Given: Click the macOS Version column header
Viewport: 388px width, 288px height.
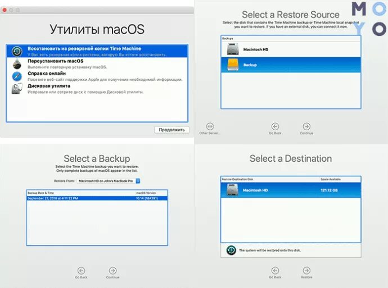Looking at the screenshot, I should pyautogui.click(x=146, y=193).
